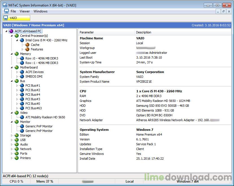Screen dimensions: 234x186
Task: Click the Motherboard green node icon
Action: point(17,67)
